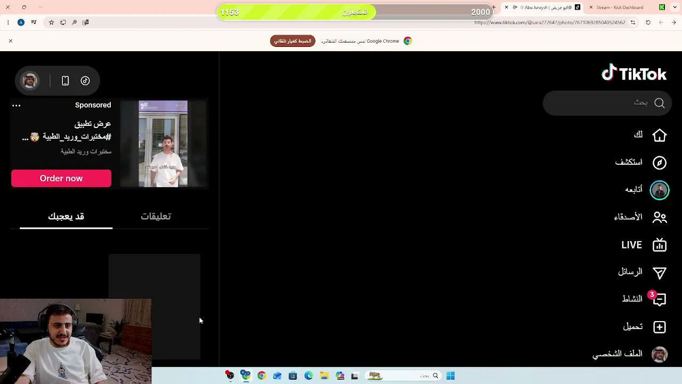Open OBS Studio from the taskbar
The width and height of the screenshot is (682, 384).
[230, 376]
